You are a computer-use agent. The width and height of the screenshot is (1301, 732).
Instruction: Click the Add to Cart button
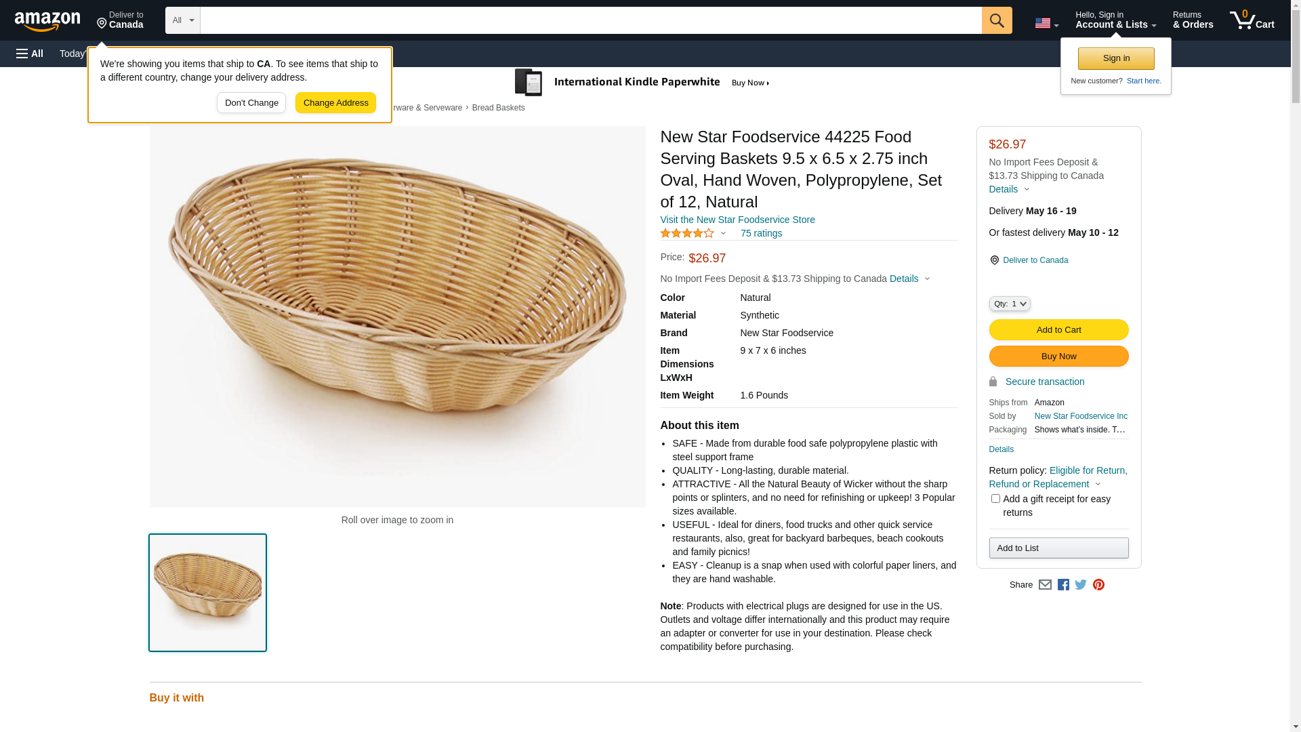(x=1058, y=330)
